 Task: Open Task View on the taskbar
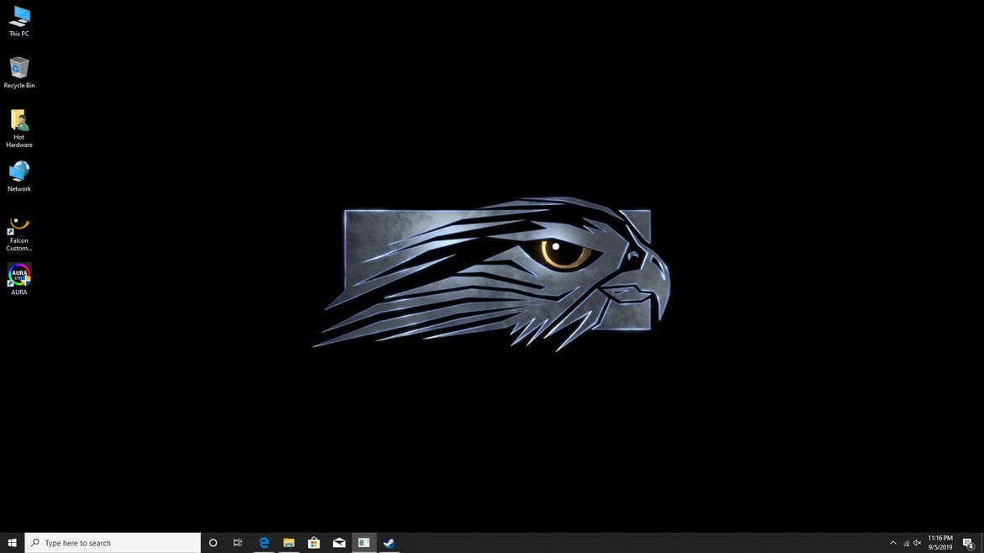(238, 543)
